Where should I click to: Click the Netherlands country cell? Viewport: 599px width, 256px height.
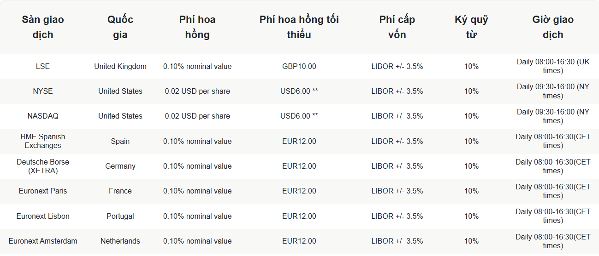click(120, 241)
